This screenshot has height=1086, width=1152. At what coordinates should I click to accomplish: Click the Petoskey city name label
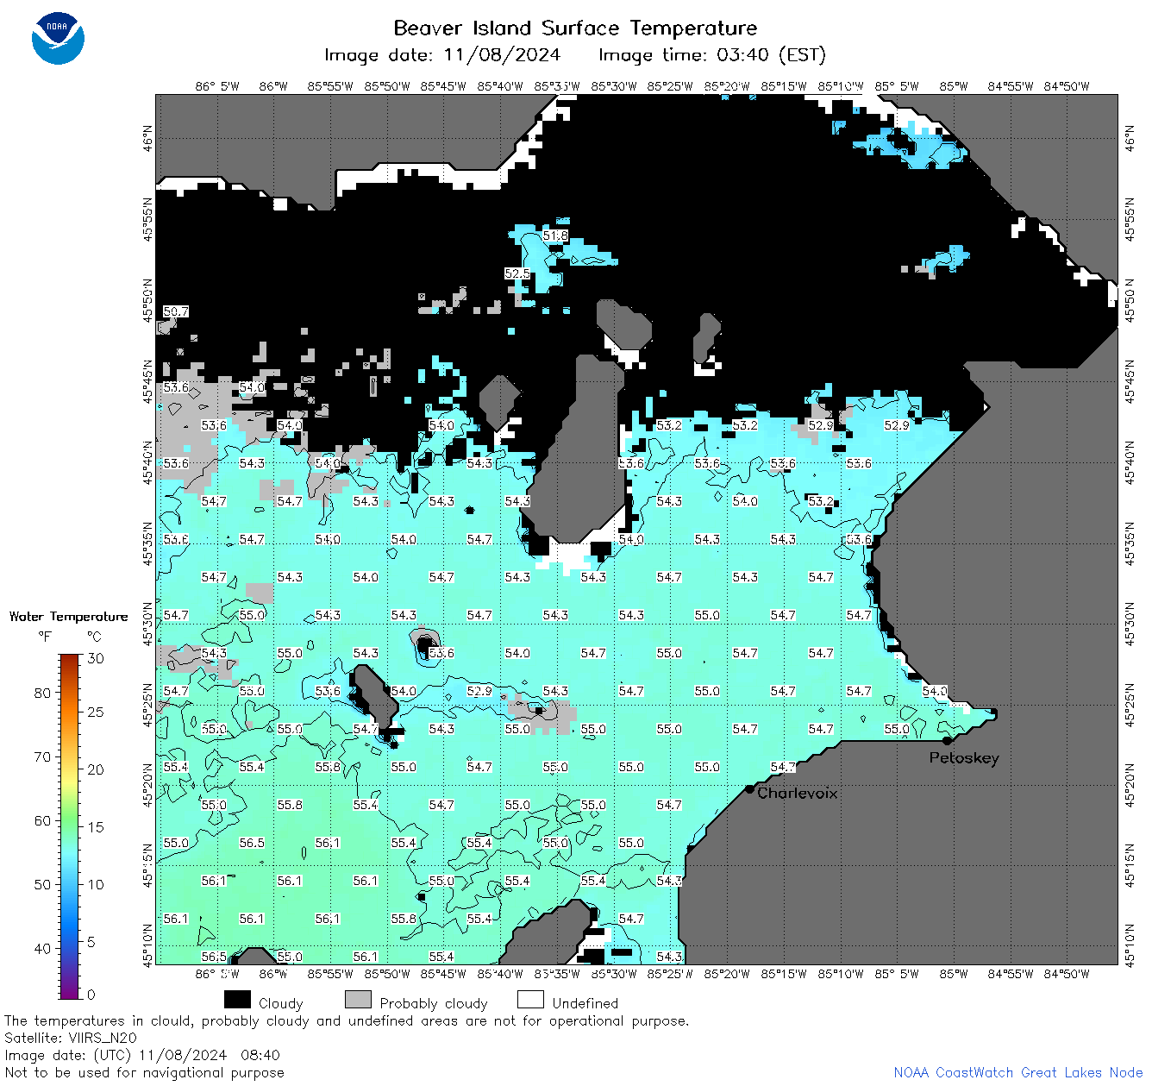tap(964, 758)
